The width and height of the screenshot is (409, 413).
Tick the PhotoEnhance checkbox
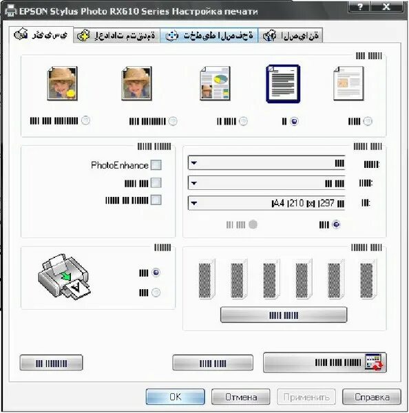click(x=156, y=165)
